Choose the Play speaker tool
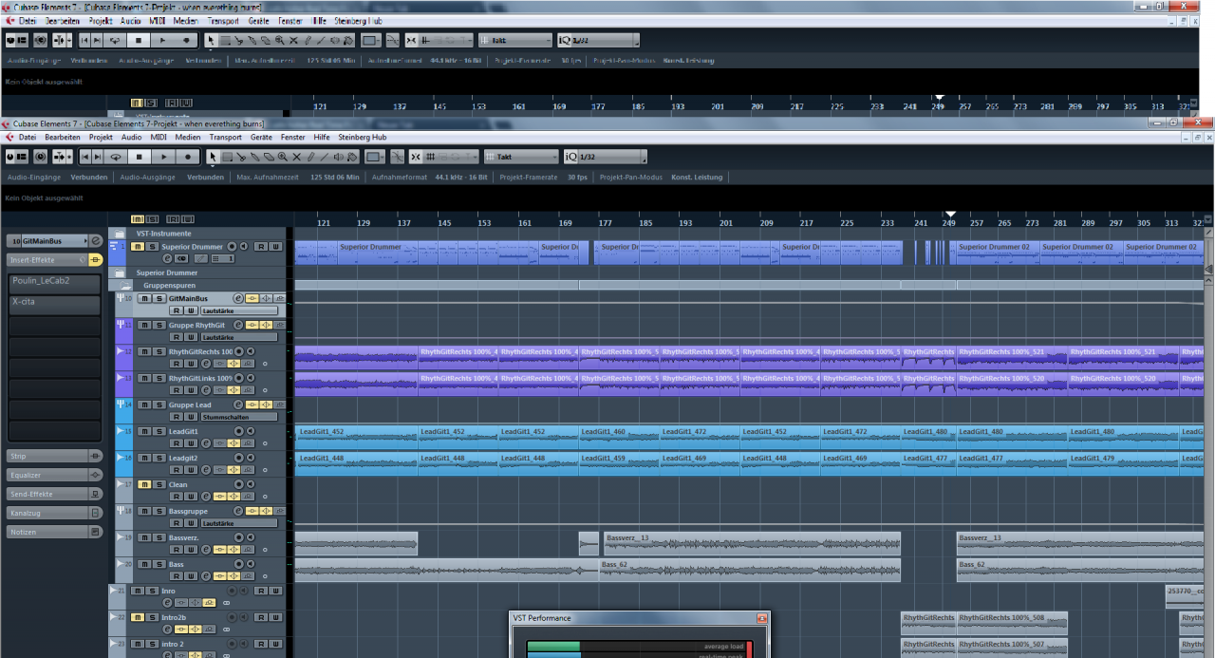The image size is (1215, 658). coord(339,157)
